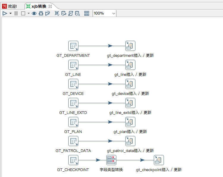Select the gt_line_extd插入 / 更新 step icon
The height and width of the screenshot is (177, 223).
point(130,103)
